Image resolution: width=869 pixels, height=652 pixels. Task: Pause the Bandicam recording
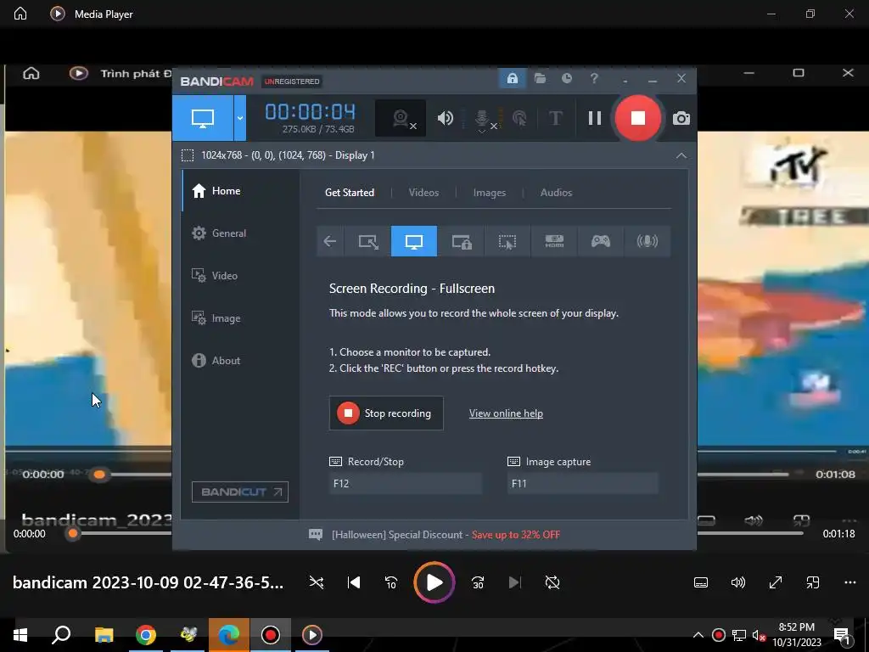pyautogui.click(x=595, y=118)
